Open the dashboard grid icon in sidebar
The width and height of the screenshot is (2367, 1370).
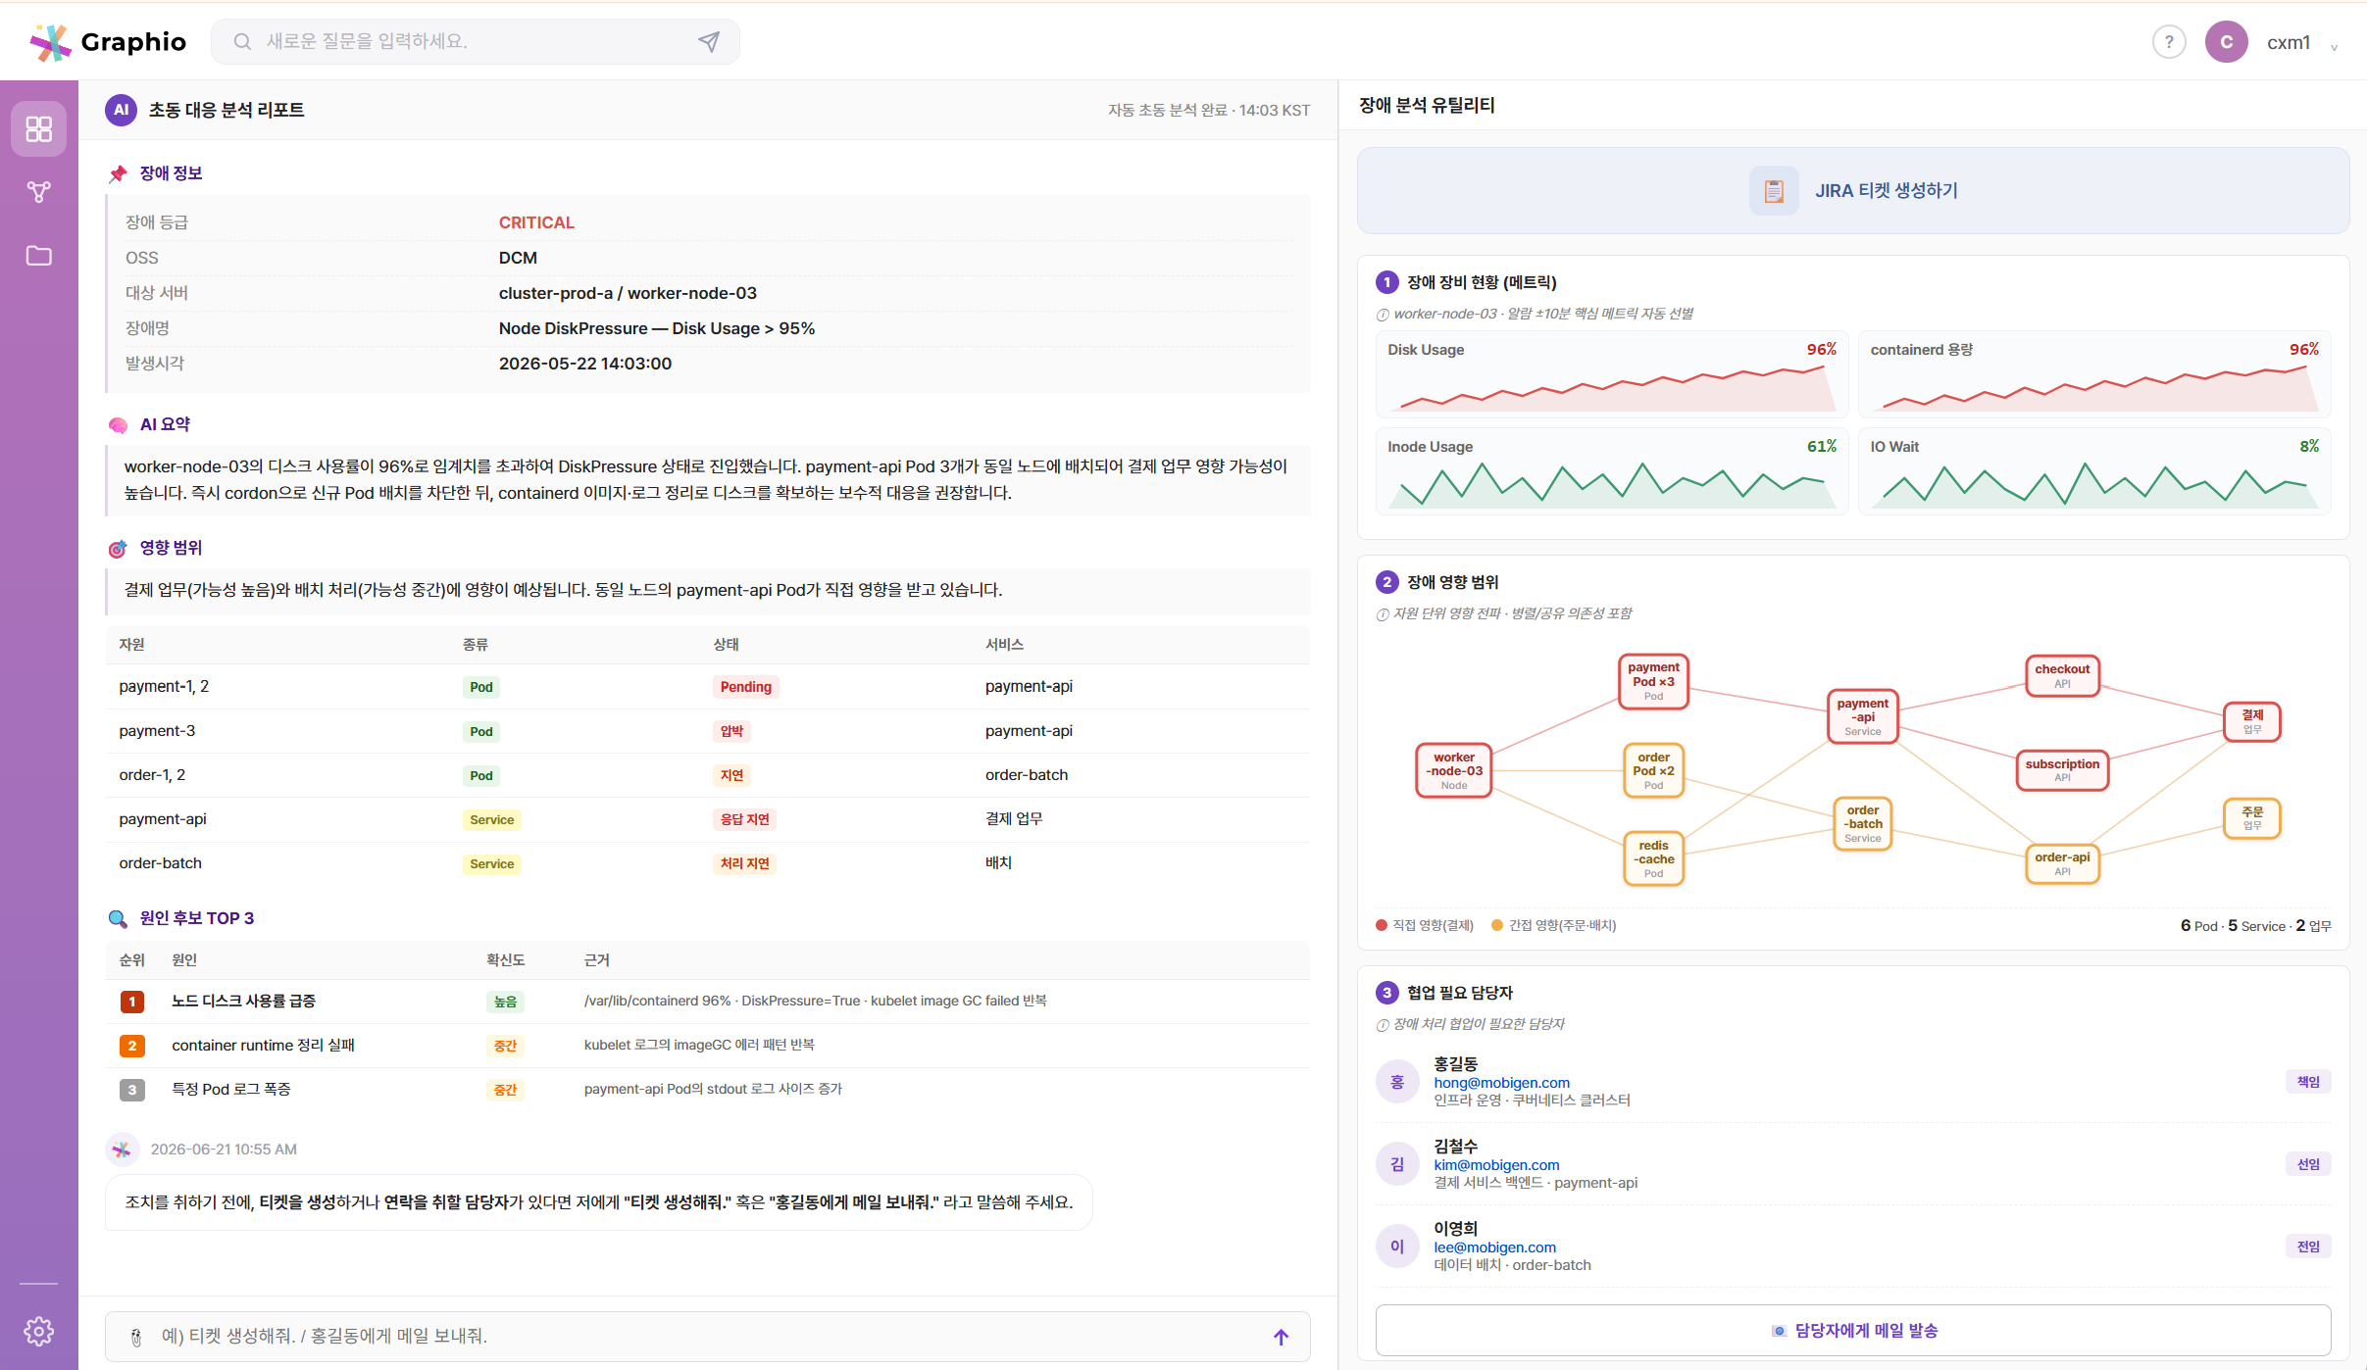click(x=39, y=128)
